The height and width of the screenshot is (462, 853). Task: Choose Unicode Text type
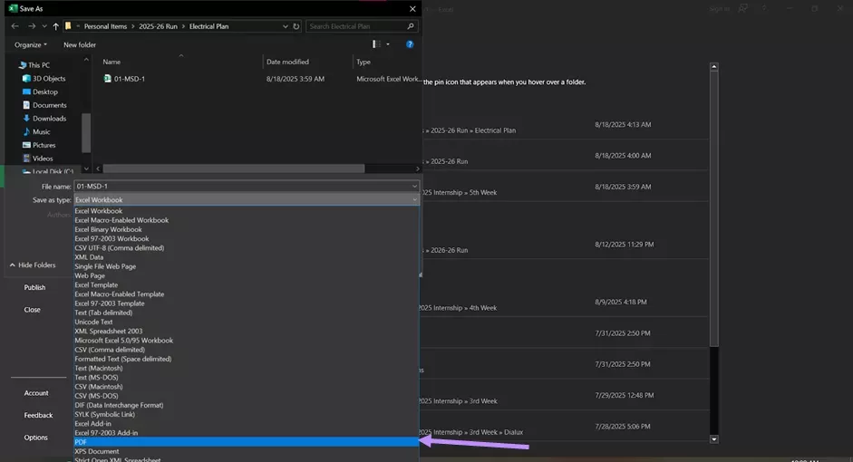247,322
